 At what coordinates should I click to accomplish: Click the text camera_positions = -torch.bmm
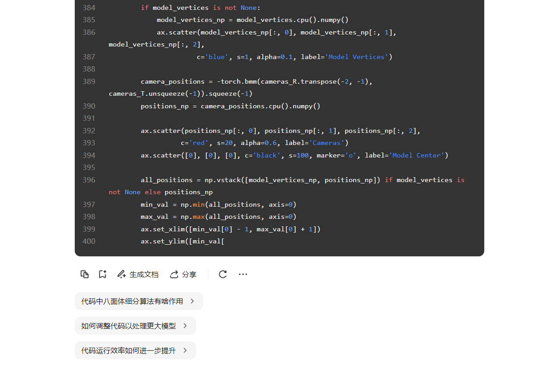(x=199, y=81)
